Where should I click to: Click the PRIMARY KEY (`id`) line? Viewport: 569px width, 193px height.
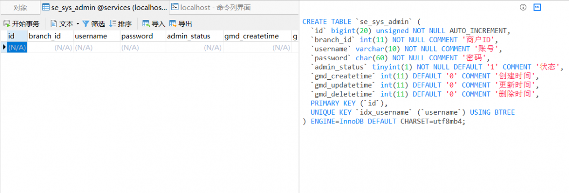(x=350, y=104)
